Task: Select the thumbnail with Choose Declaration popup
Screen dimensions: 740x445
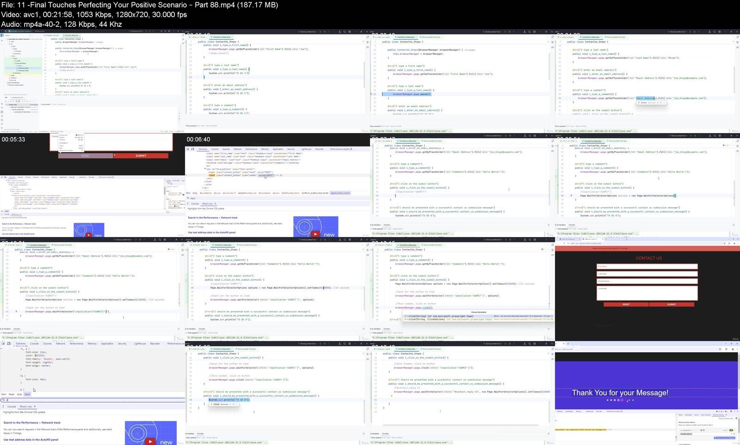Action: 462,289
